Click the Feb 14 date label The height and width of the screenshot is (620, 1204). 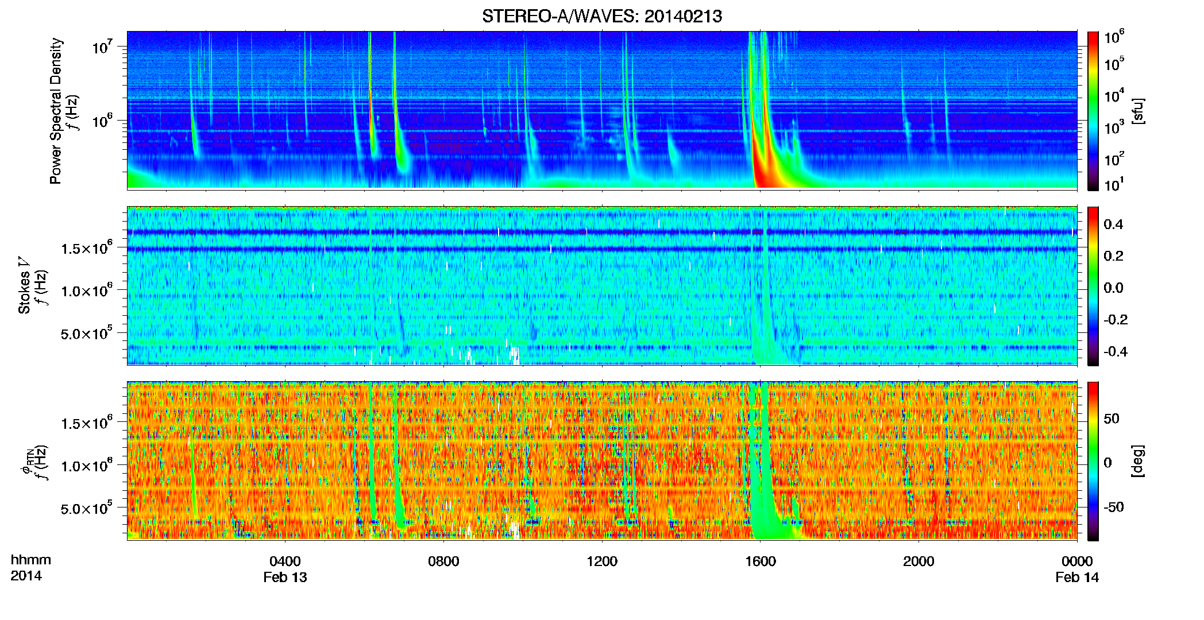pos(1077,577)
